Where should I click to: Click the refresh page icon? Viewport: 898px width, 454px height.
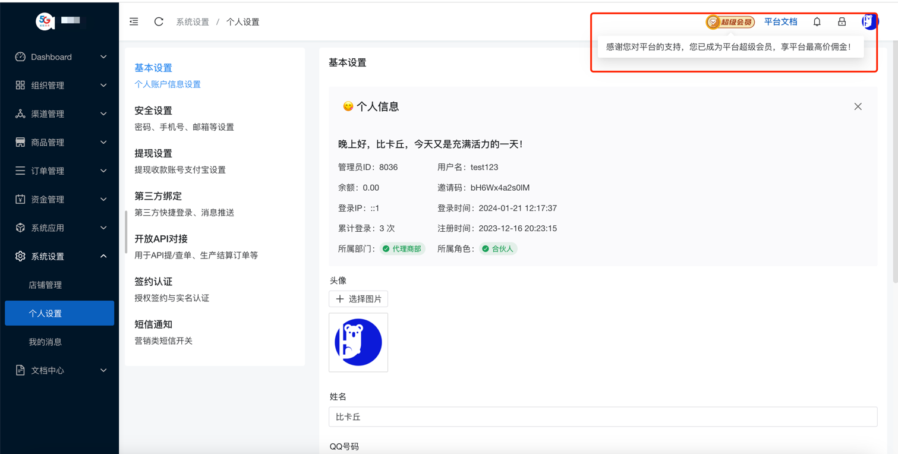pos(159,21)
